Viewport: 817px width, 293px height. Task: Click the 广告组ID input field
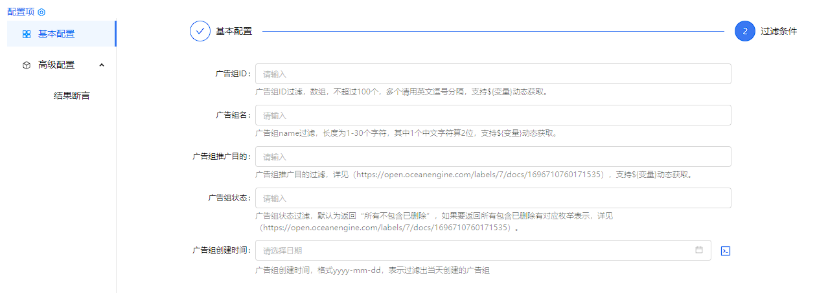coord(493,74)
